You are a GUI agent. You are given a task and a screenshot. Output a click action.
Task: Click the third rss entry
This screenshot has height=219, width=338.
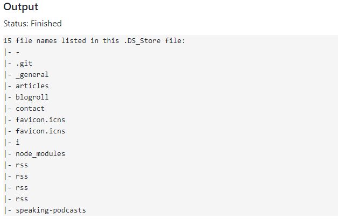click(22, 188)
